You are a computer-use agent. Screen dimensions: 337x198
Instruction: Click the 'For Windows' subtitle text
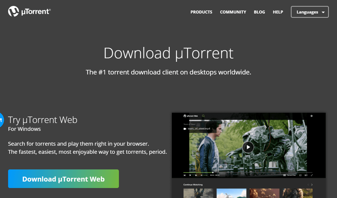coord(24,129)
